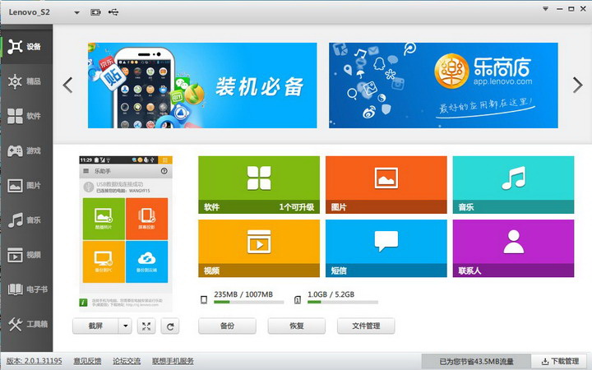Show previous banner with left arrow
The height and width of the screenshot is (370, 592).
tap(68, 85)
